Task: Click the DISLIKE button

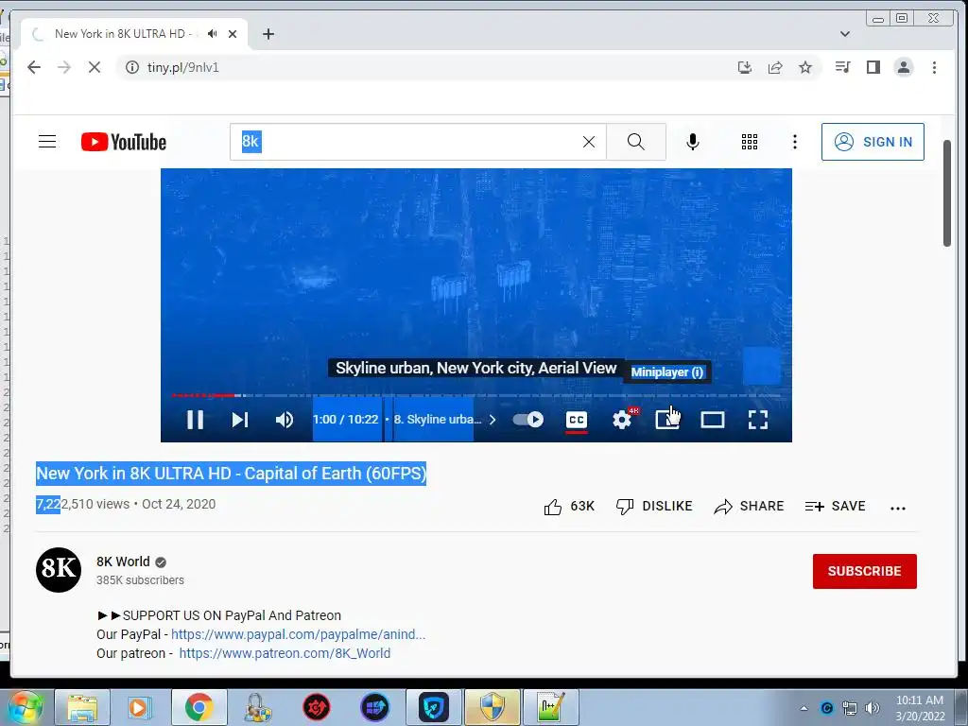Action: pyautogui.click(x=654, y=507)
